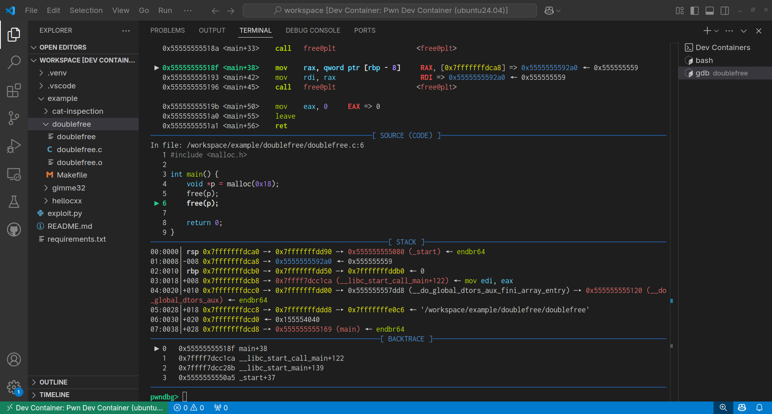Toggle the secondary side bar
This screenshot has height=414, width=772.
pyautogui.click(x=724, y=10)
